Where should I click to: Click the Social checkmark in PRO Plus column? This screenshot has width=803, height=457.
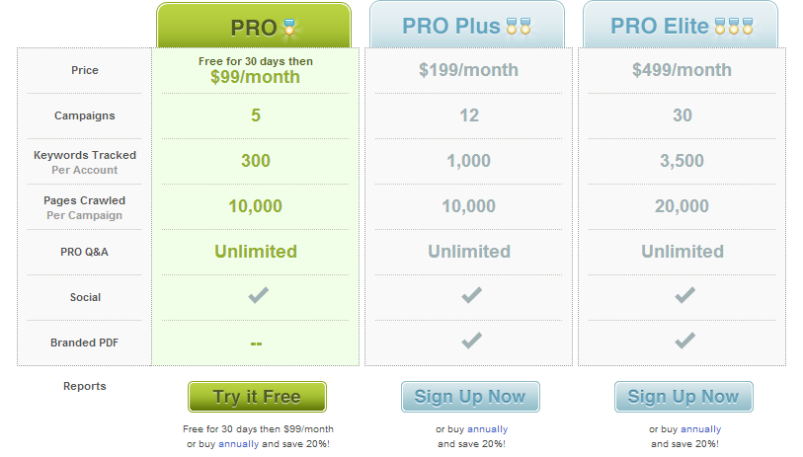471,295
